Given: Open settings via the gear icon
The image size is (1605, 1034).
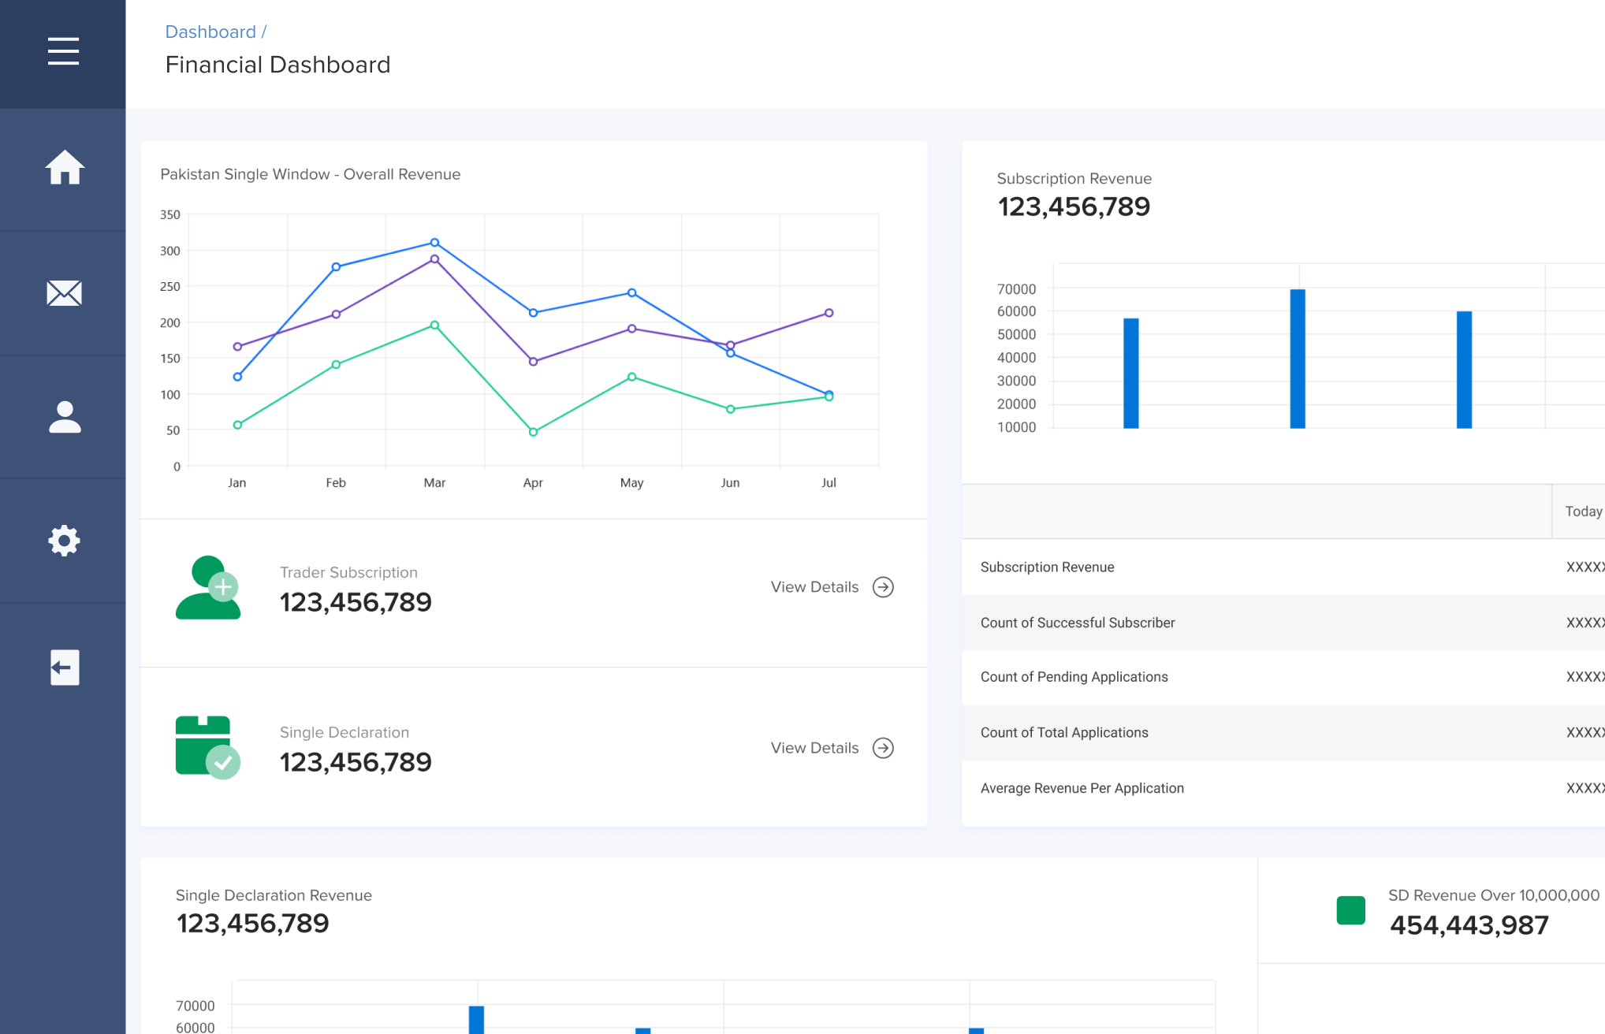Looking at the screenshot, I should coord(64,541).
